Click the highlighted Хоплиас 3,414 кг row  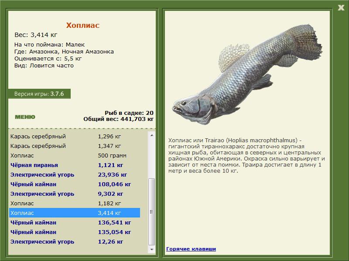75,213
